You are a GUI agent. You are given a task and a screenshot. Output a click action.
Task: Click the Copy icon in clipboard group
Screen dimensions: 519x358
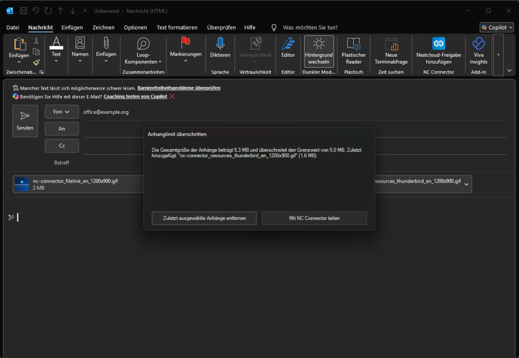36,52
